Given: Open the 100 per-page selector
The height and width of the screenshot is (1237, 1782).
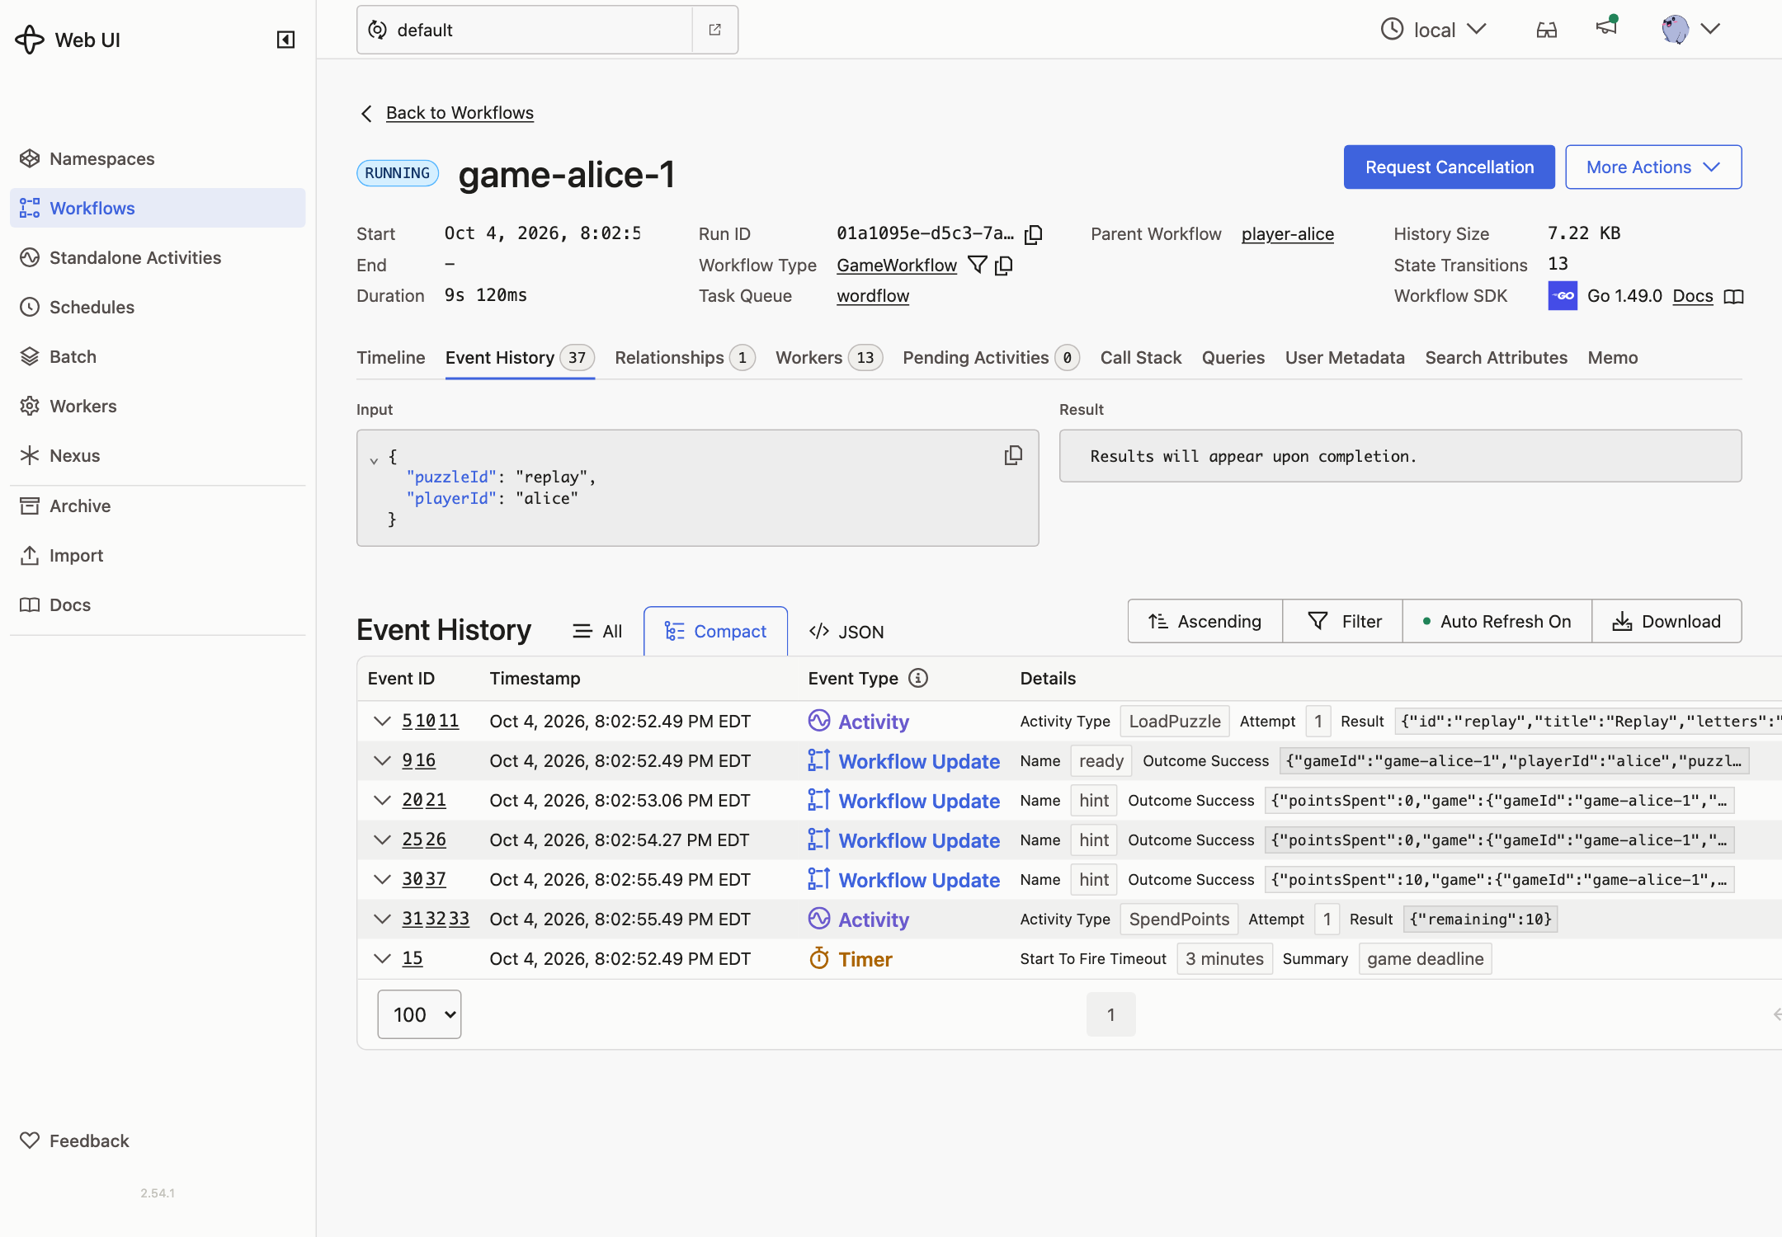Looking at the screenshot, I should (x=419, y=1014).
